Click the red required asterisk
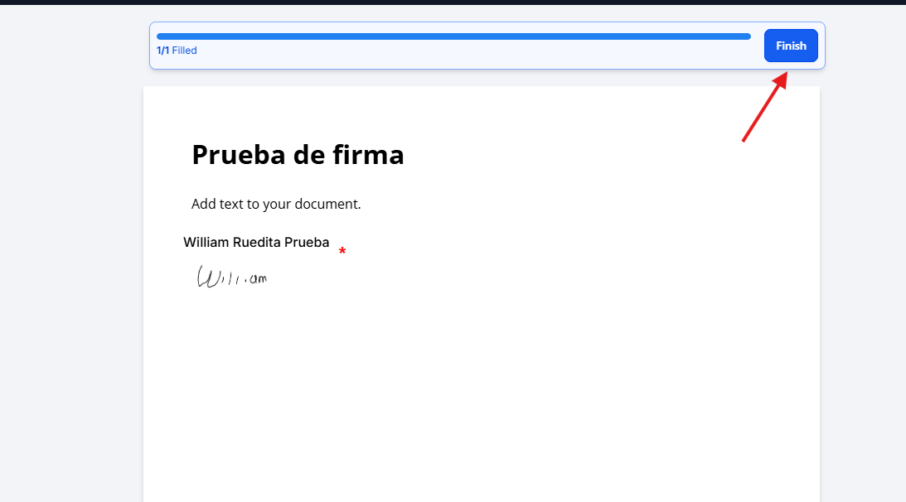The width and height of the screenshot is (906, 502). click(342, 252)
